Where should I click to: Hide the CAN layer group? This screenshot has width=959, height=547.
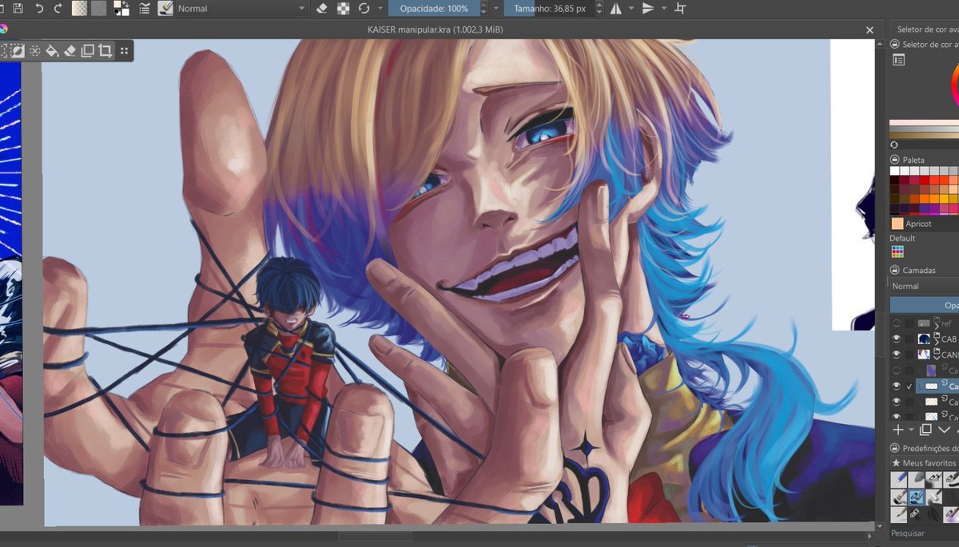click(897, 354)
